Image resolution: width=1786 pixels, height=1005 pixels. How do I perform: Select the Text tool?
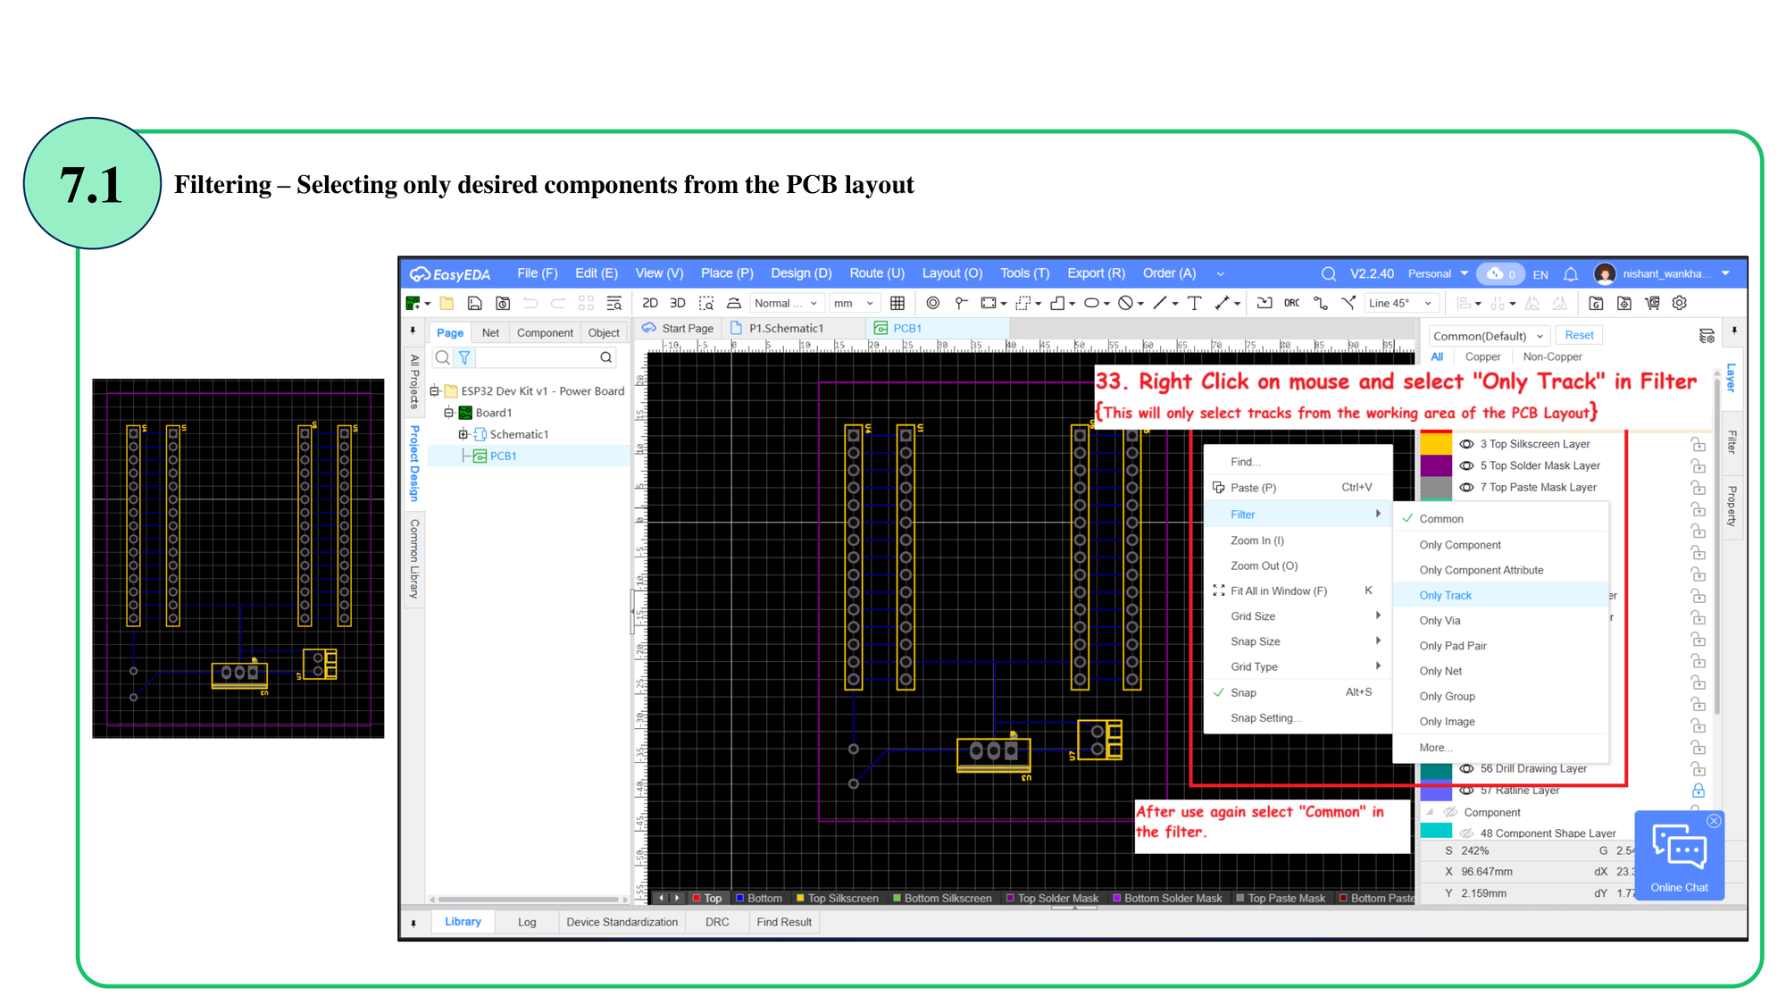1195,303
